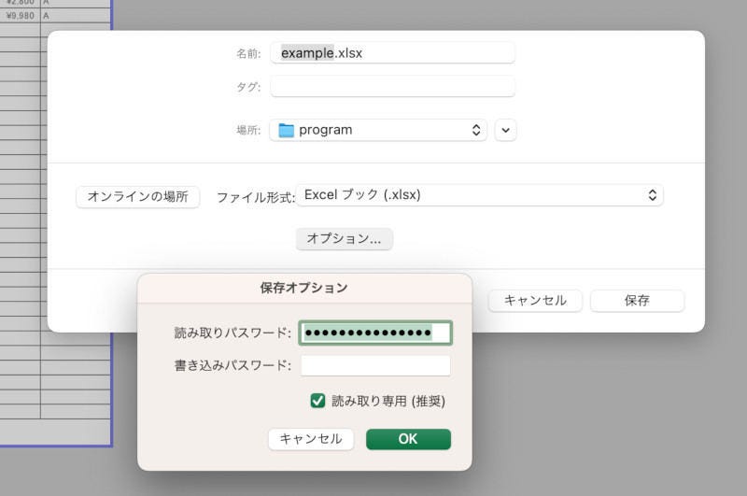The width and height of the screenshot is (747, 496).
Task: Click 保存 to save the file
Action: (x=637, y=300)
